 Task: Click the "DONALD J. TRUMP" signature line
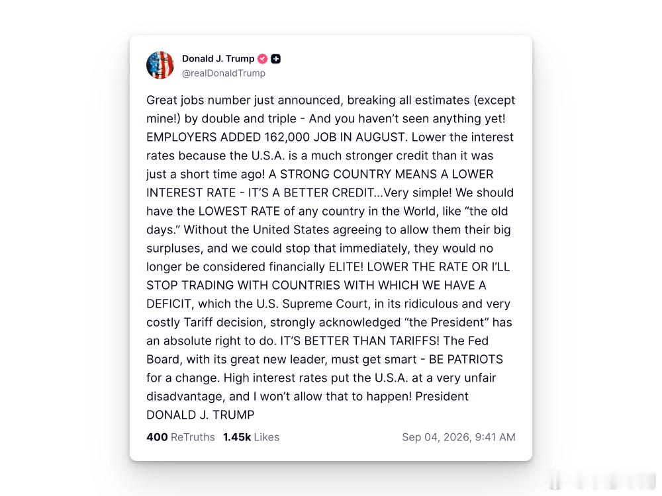[x=200, y=415]
